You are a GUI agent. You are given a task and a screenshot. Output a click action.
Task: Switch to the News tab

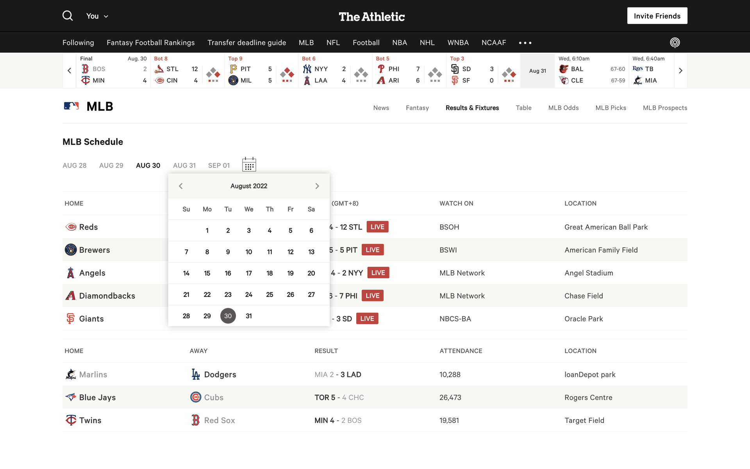(x=381, y=108)
